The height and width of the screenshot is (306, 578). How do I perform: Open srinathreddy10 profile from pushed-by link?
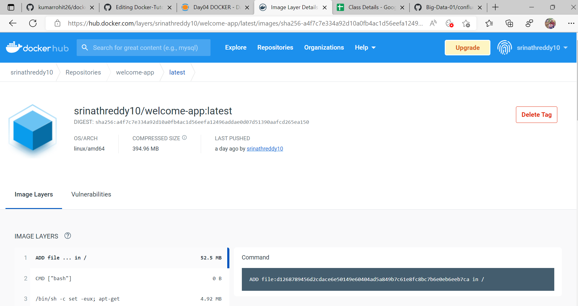pyautogui.click(x=265, y=149)
